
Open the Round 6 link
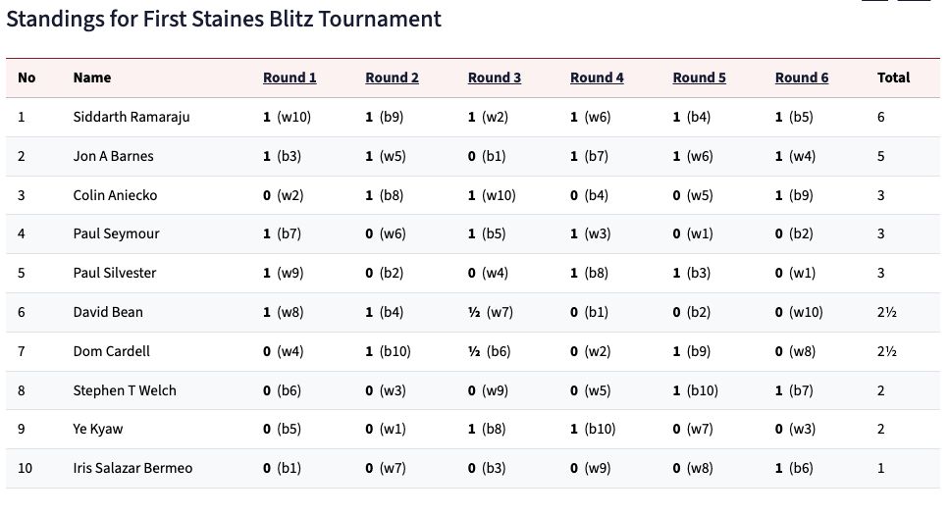[802, 77]
